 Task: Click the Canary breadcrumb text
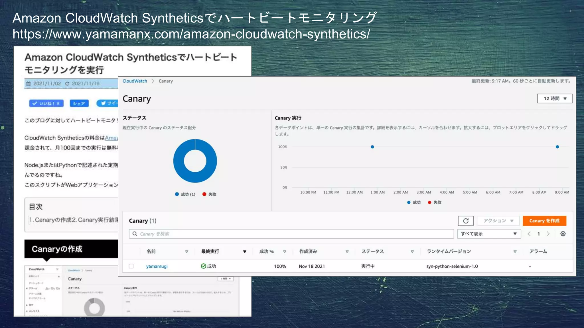click(166, 81)
